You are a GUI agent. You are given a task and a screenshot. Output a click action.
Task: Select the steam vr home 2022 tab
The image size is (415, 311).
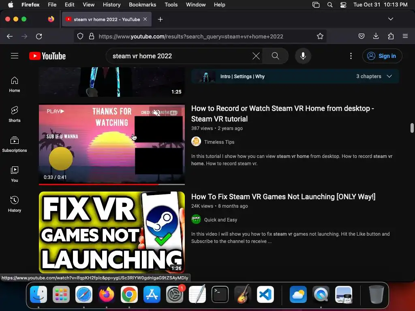pos(107,19)
